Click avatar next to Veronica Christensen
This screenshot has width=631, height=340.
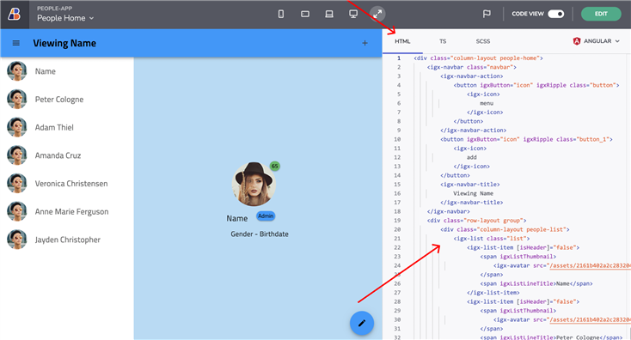[17, 184]
